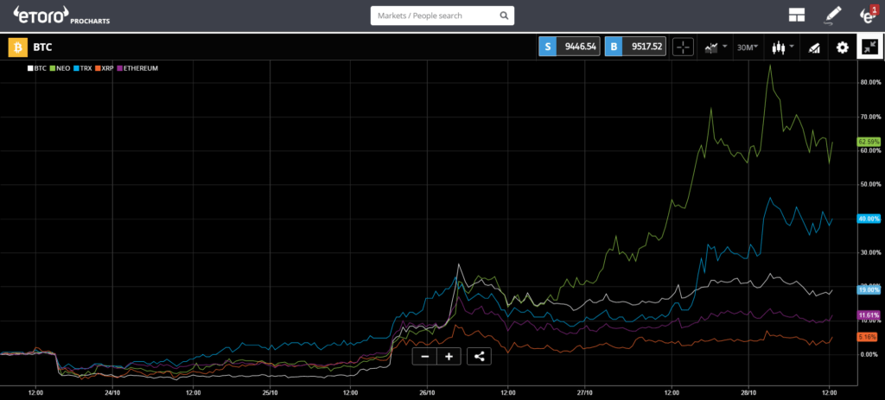Screen dimensions: 885x400
Task: Zoom in chart with plus button
Action: click(449, 356)
